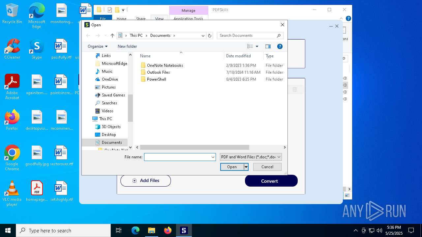Image resolution: width=422 pixels, height=237 pixels.
Task: Create a New folder
Action: click(x=127, y=46)
